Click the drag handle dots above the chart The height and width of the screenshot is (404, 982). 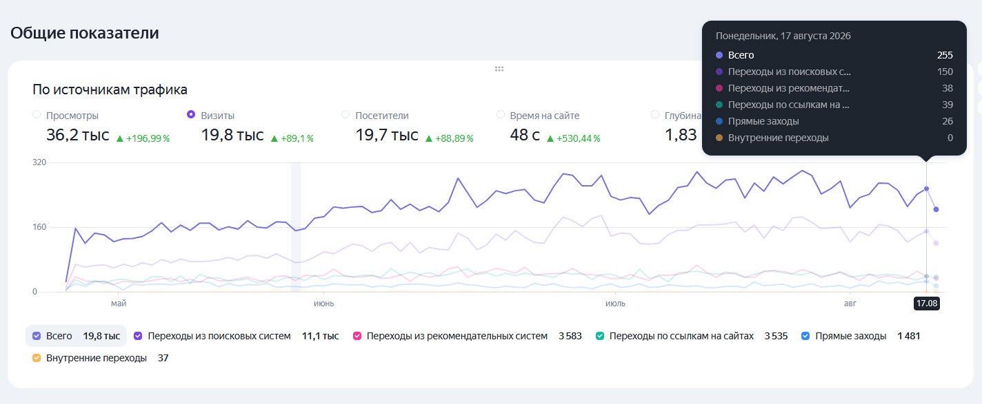click(499, 69)
